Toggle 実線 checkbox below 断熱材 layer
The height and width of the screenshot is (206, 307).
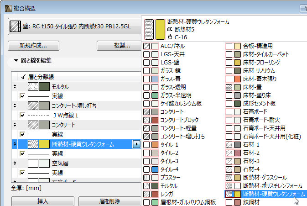pos(22,153)
